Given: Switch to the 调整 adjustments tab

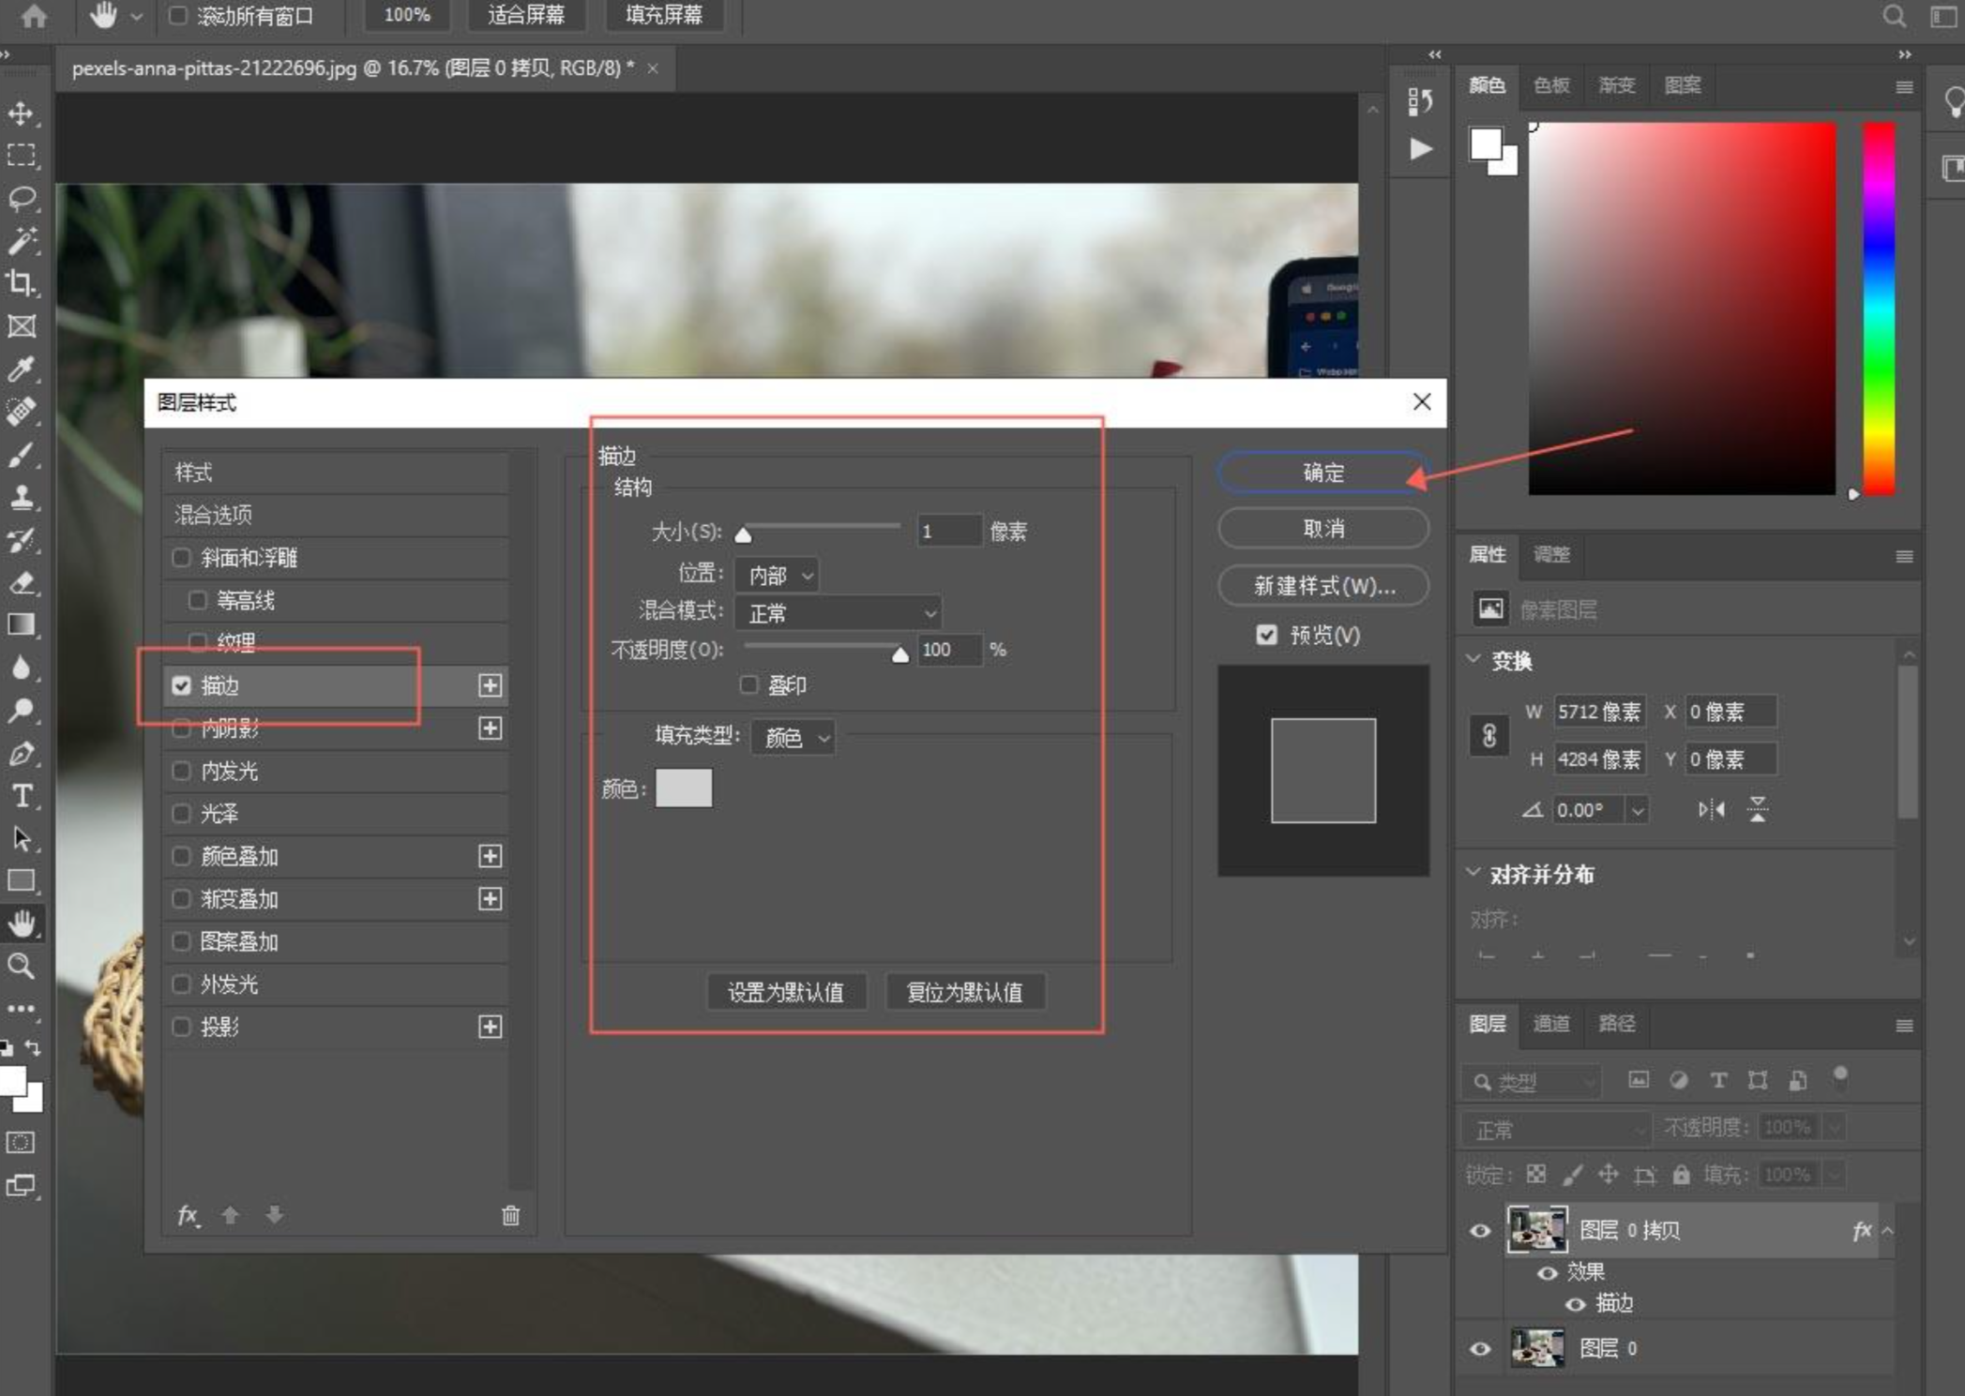Looking at the screenshot, I should pos(1551,554).
